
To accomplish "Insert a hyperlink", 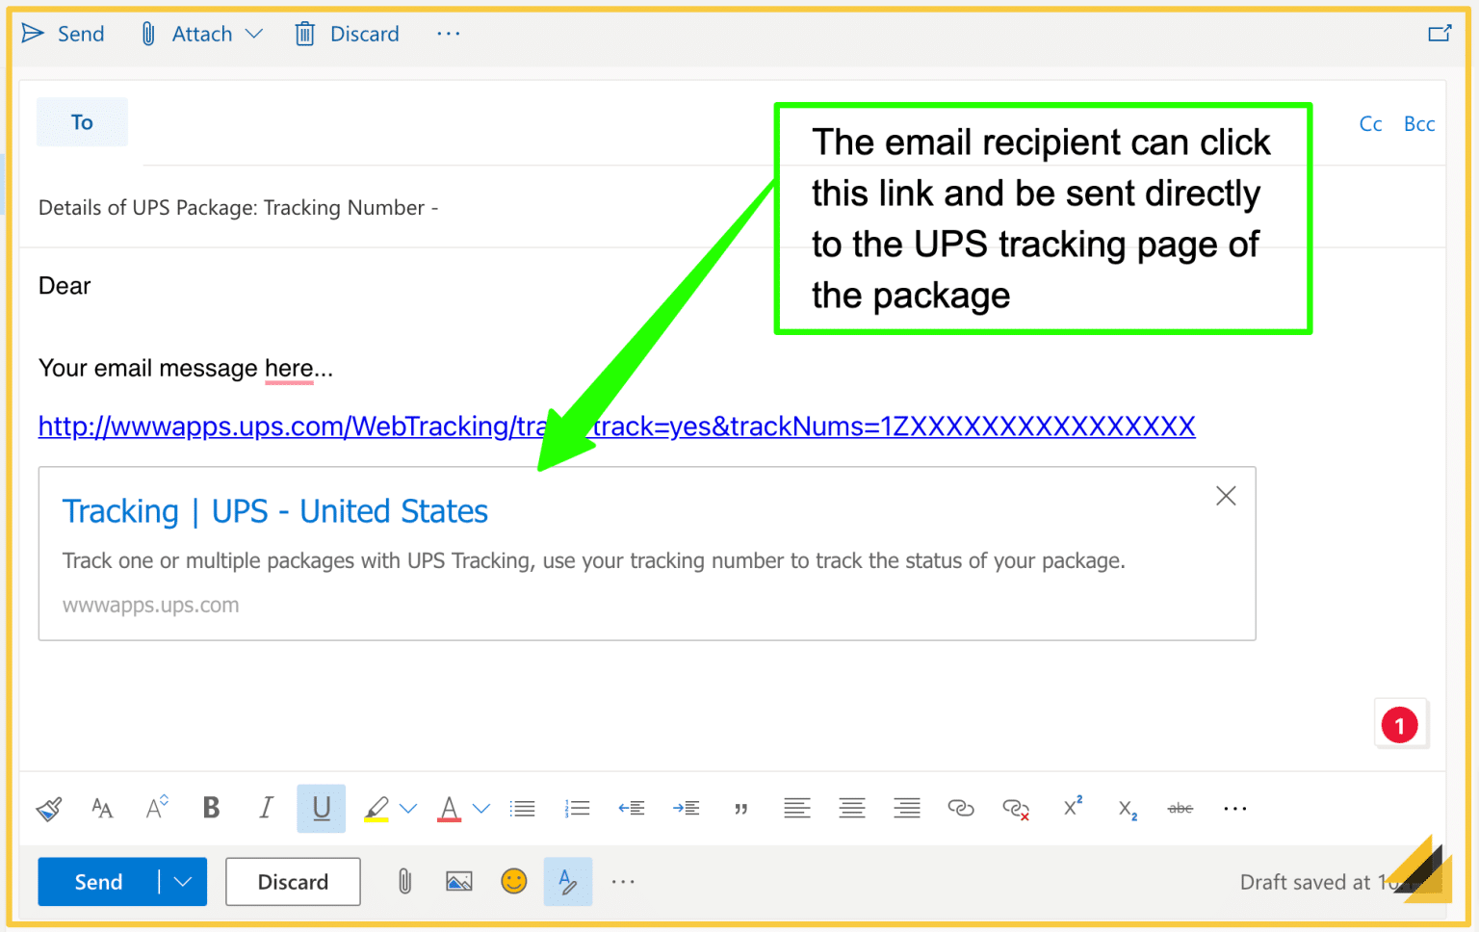I will (x=961, y=808).
